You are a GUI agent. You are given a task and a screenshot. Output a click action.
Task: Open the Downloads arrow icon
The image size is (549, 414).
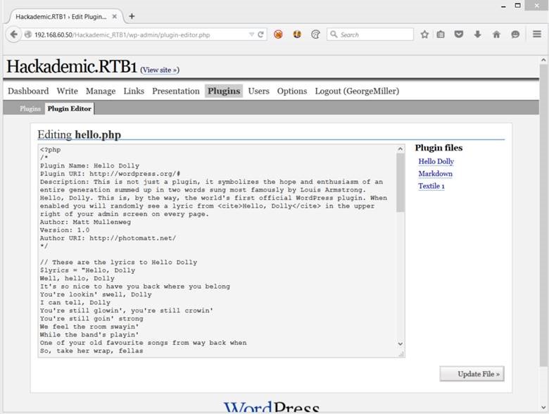tap(478, 34)
